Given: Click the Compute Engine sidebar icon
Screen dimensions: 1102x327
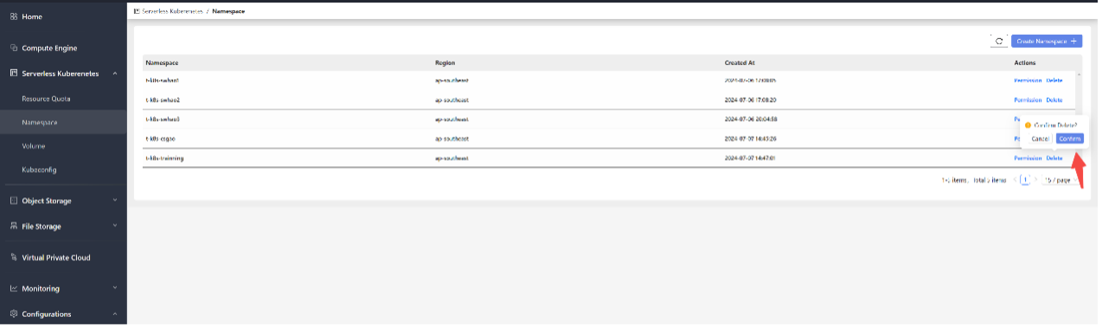Looking at the screenshot, I should (14, 48).
